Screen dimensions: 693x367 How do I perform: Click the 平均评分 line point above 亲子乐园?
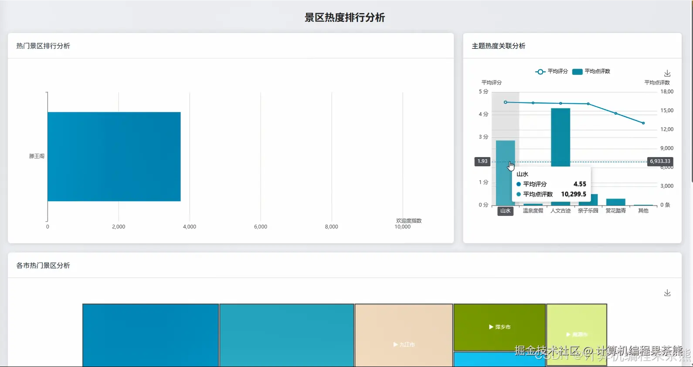click(588, 104)
